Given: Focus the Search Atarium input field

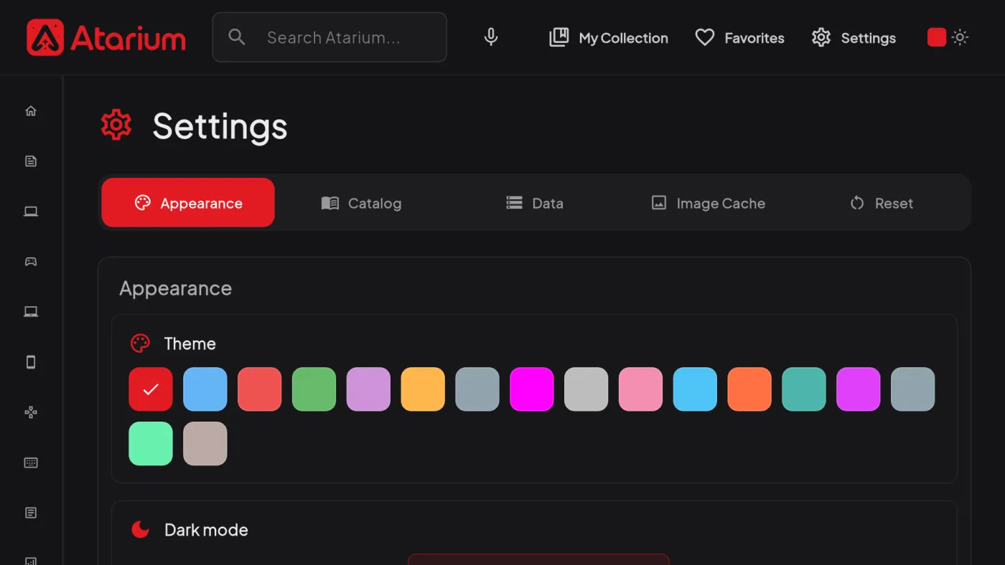Looking at the screenshot, I should coord(329,37).
